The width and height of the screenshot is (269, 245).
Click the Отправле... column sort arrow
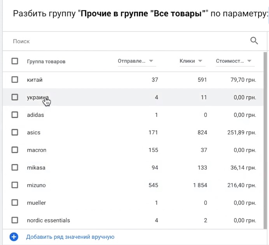151,61
